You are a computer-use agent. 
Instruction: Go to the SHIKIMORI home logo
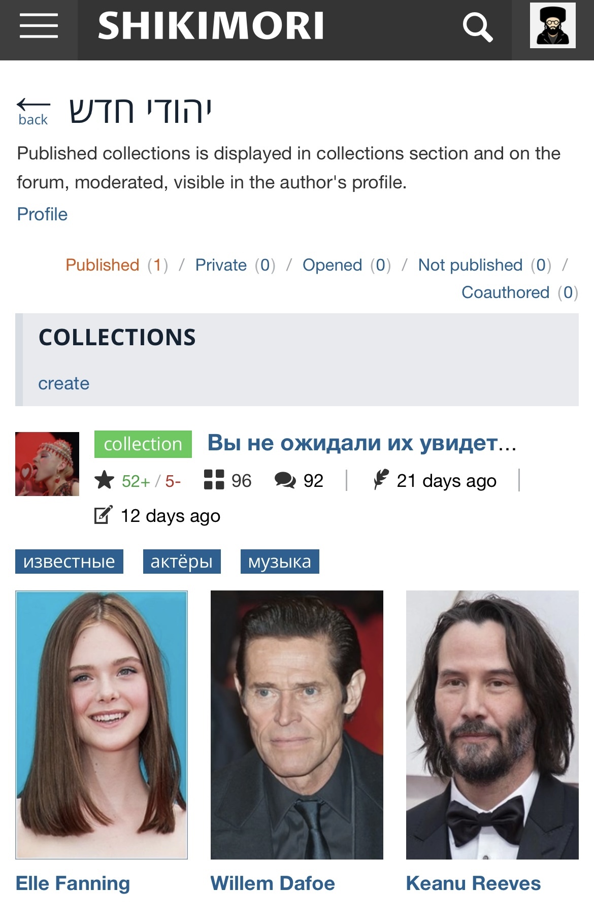211,26
